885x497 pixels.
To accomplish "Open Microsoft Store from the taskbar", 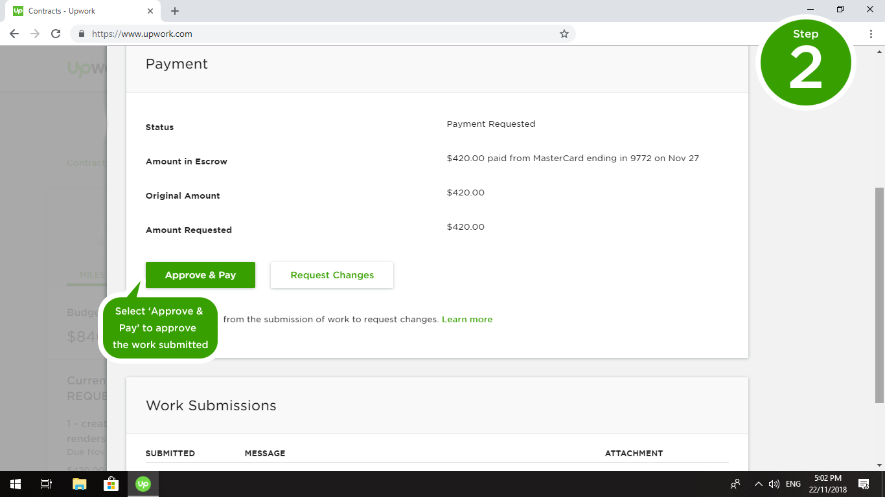I will click(111, 484).
